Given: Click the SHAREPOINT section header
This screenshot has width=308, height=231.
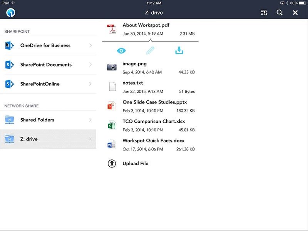Looking at the screenshot, I should [x=17, y=32].
